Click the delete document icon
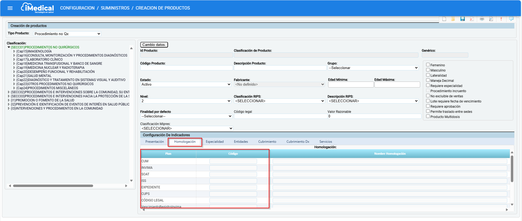Screen dimensions: 522x221 [x=472, y=19]
